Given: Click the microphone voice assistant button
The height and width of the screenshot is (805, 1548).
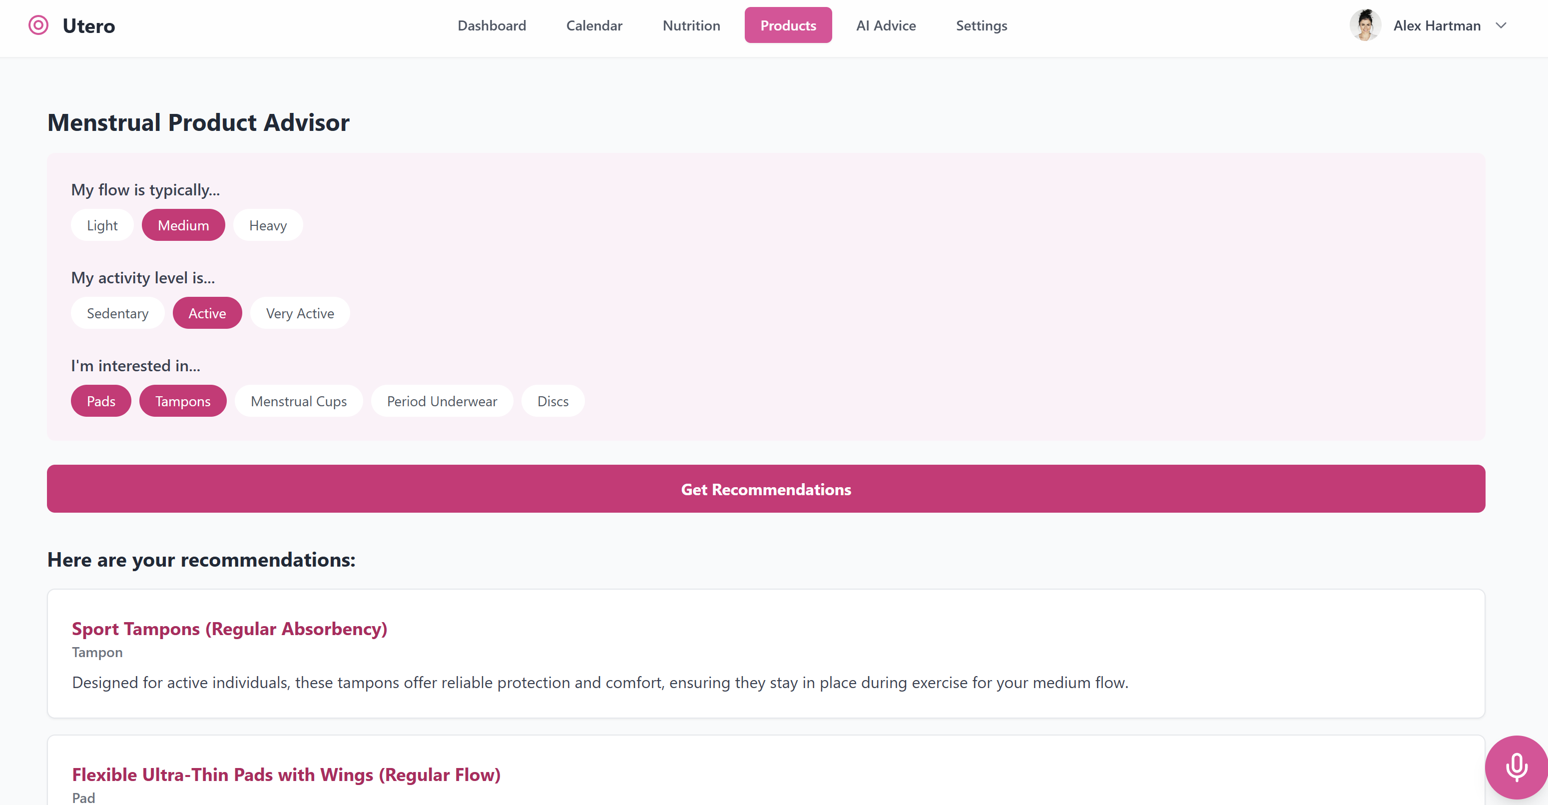Looking at the screenshot, I should point(1516,767).
